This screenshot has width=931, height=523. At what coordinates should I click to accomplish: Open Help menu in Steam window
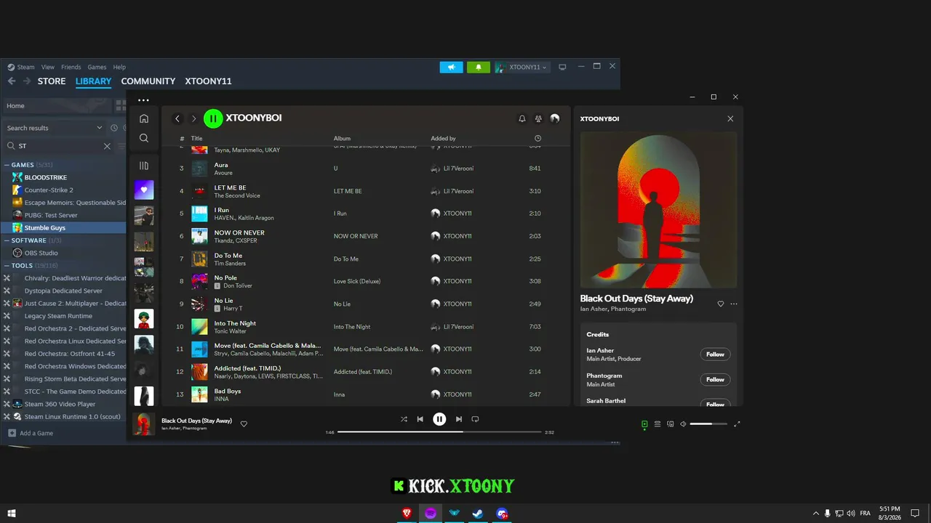coord(119,67)
